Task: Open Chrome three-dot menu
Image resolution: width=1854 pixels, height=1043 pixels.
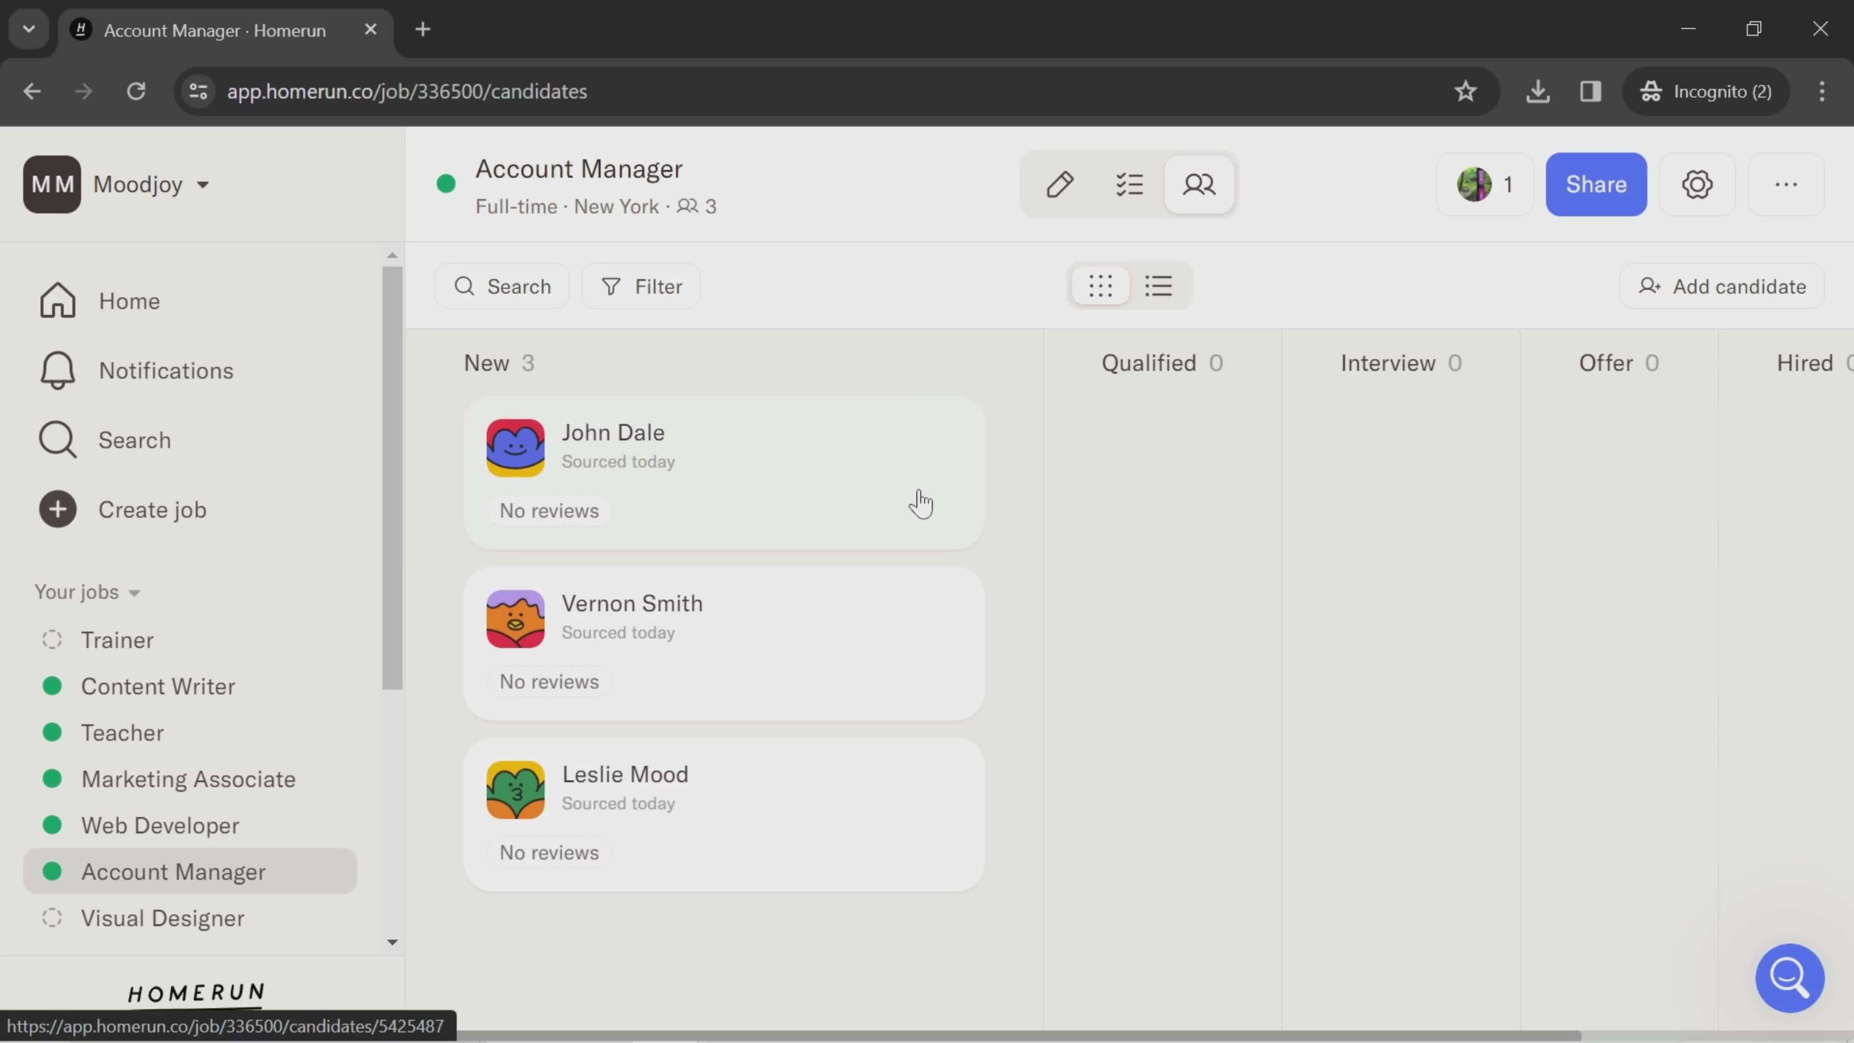Action: [x=1822, y=91]
